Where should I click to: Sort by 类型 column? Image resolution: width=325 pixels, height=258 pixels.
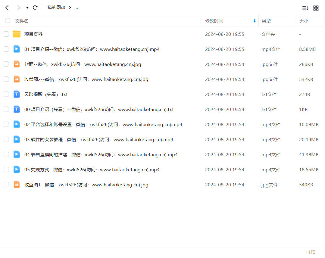click(266, 21)
